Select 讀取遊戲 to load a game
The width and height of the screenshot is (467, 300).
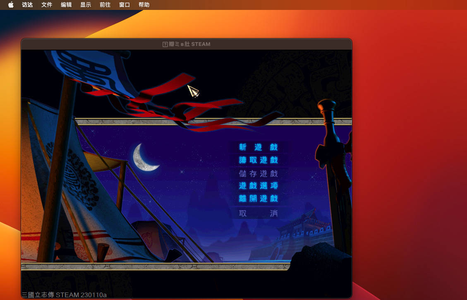click(x=258, y=160)
